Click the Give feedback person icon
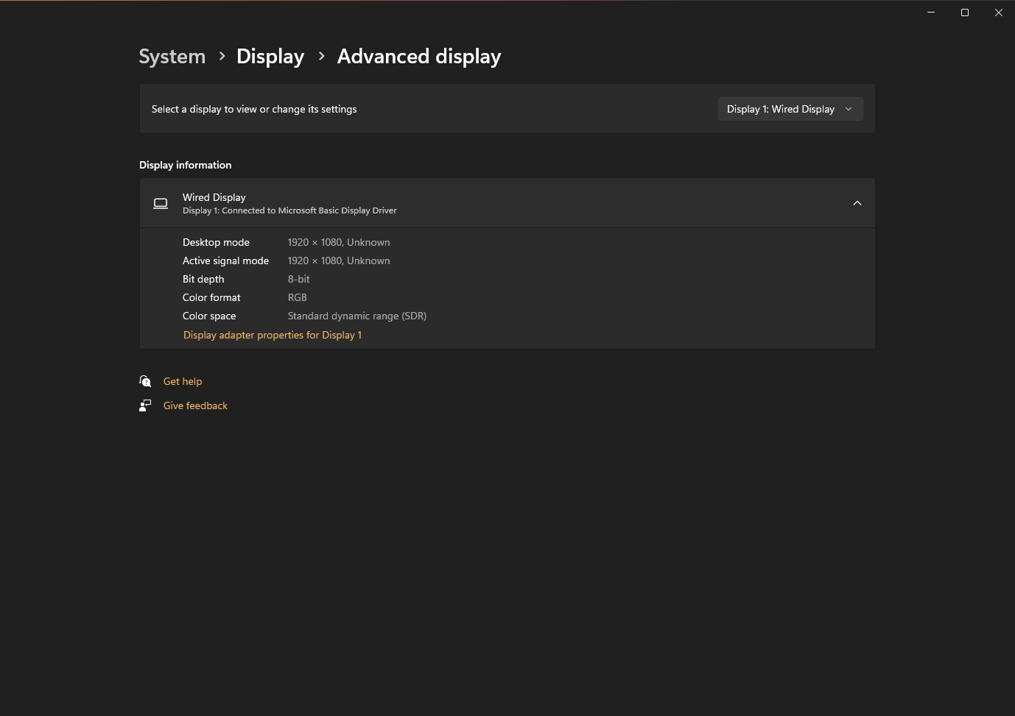 [145, 405]
